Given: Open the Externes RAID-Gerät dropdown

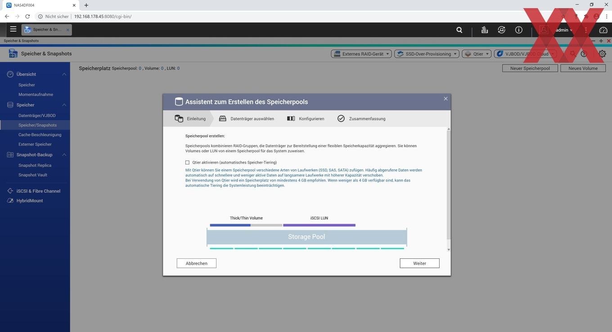Looking at the screenshot, I should click(x=361, y=54).
